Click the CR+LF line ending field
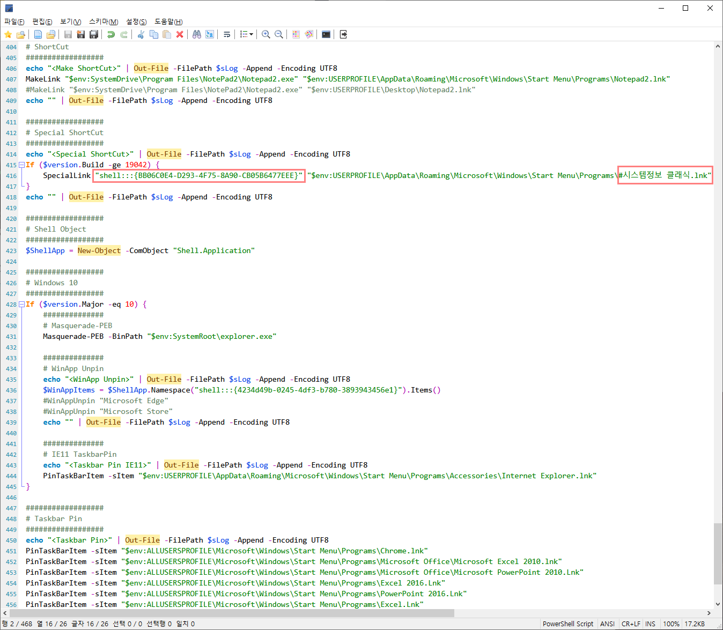This screenshot has height=630, width=723. point(631,624)
